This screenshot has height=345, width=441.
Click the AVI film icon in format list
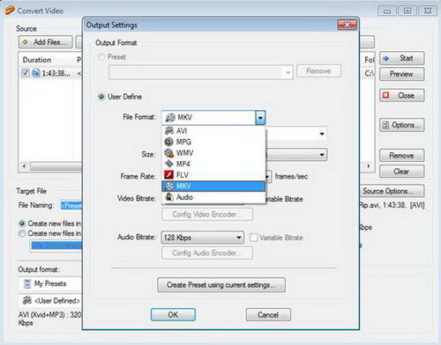click(168, 130)
